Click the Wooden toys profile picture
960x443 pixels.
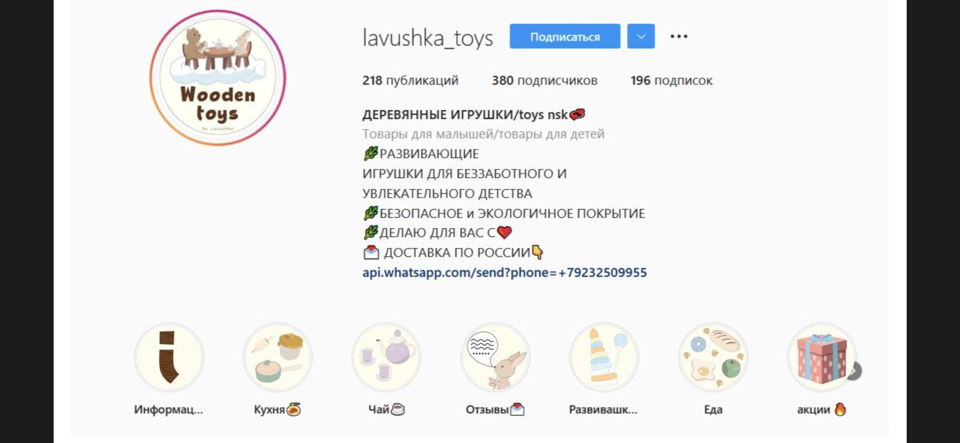(x=217, y=78)
